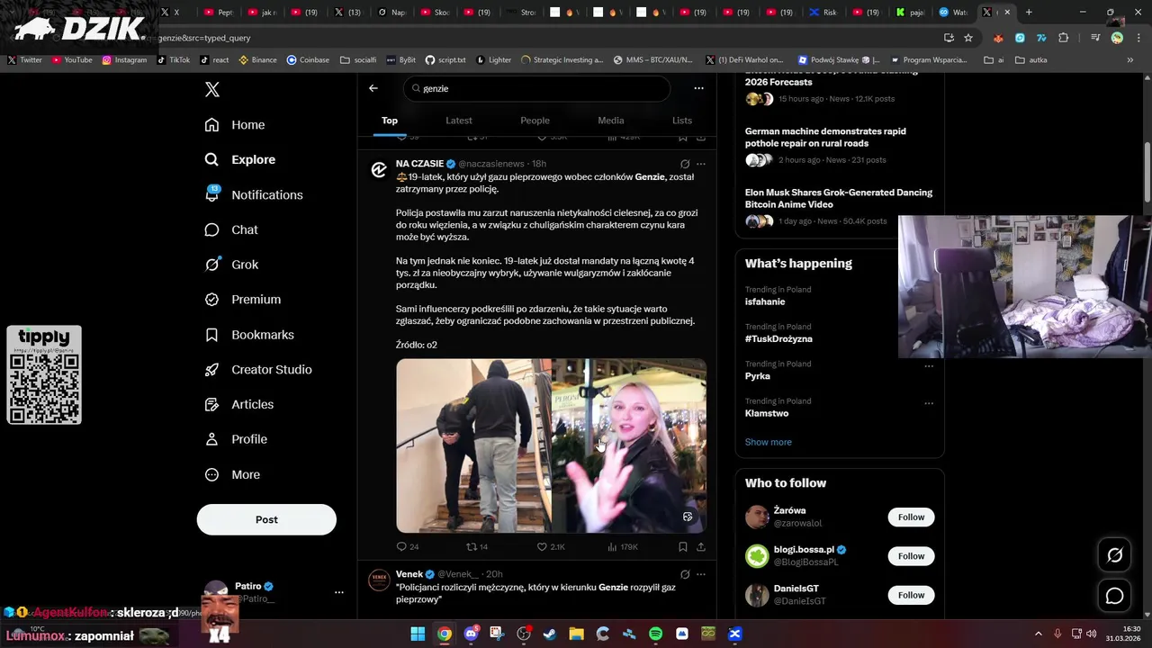Open German machine pothole repair news
1152x648 pixels.
[x=825, y=137]
